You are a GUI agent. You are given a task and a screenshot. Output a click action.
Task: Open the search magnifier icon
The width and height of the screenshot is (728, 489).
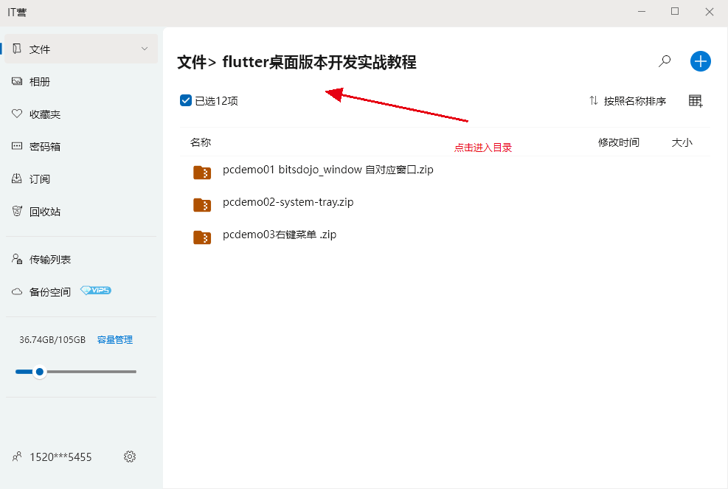(665, 61)
